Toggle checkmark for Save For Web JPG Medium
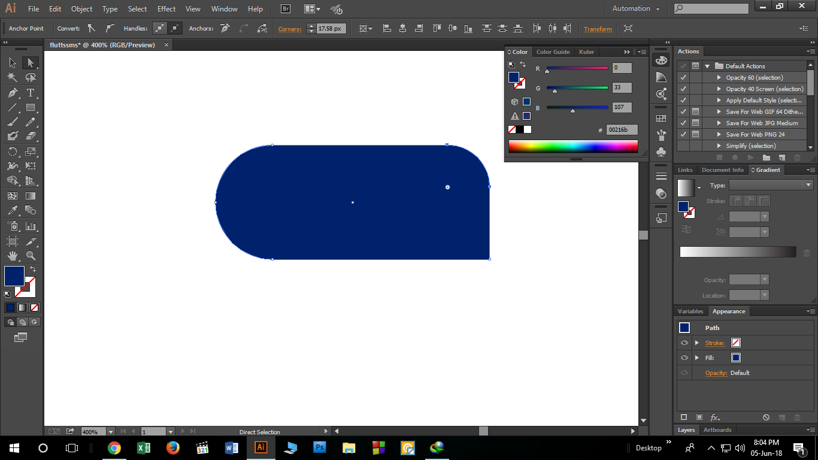This screenshot has height=460, width=818. [x=683, y=123]
